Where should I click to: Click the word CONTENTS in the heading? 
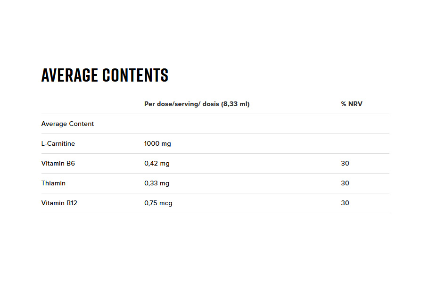pos(135,75)
